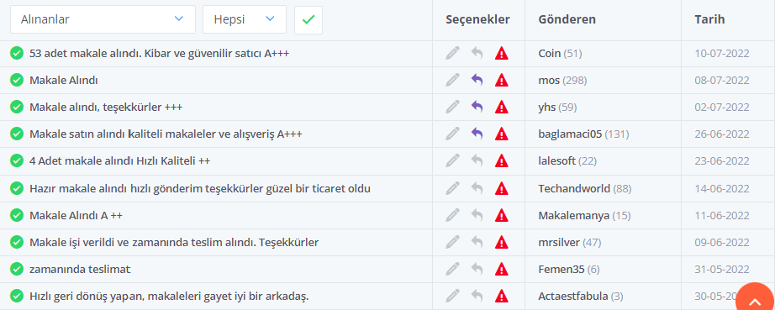Sort by the Tarih column header
Viewport: 775px width, 310px height.
click(x=709, y=20)
